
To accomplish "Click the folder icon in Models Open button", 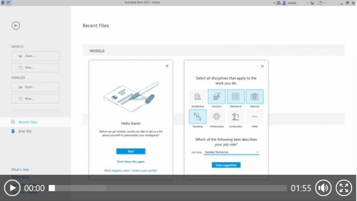I will click(x=20, y=56).
